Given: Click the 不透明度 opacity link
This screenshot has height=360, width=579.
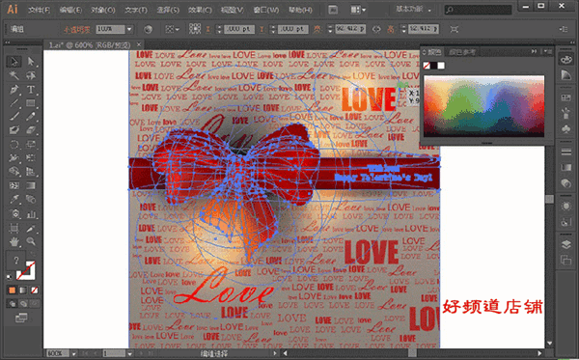Looking at the screenshot, I should [x=76, y=30].
